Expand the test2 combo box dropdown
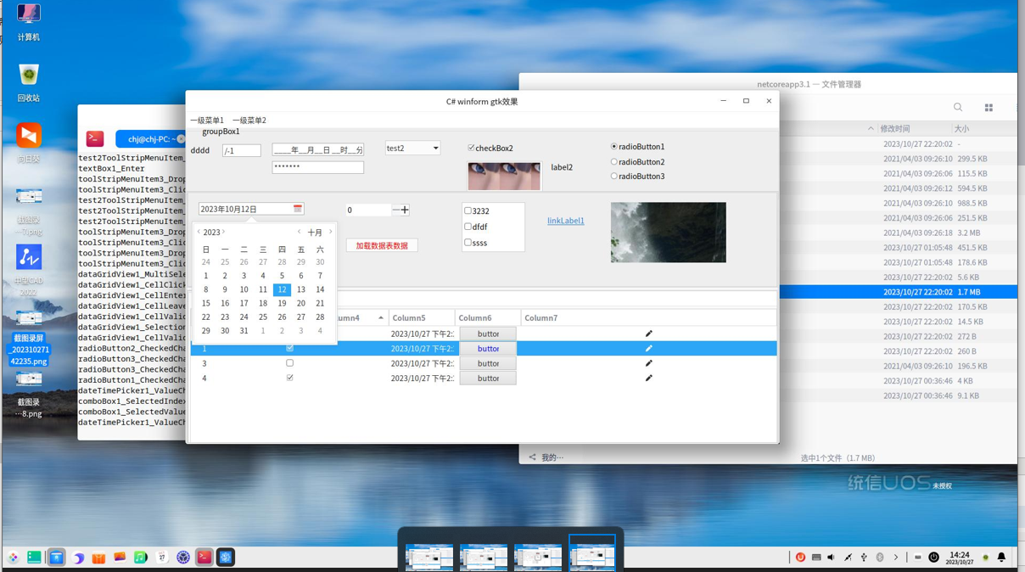Screen dimensions: 1025x572 tap(435, 149)
